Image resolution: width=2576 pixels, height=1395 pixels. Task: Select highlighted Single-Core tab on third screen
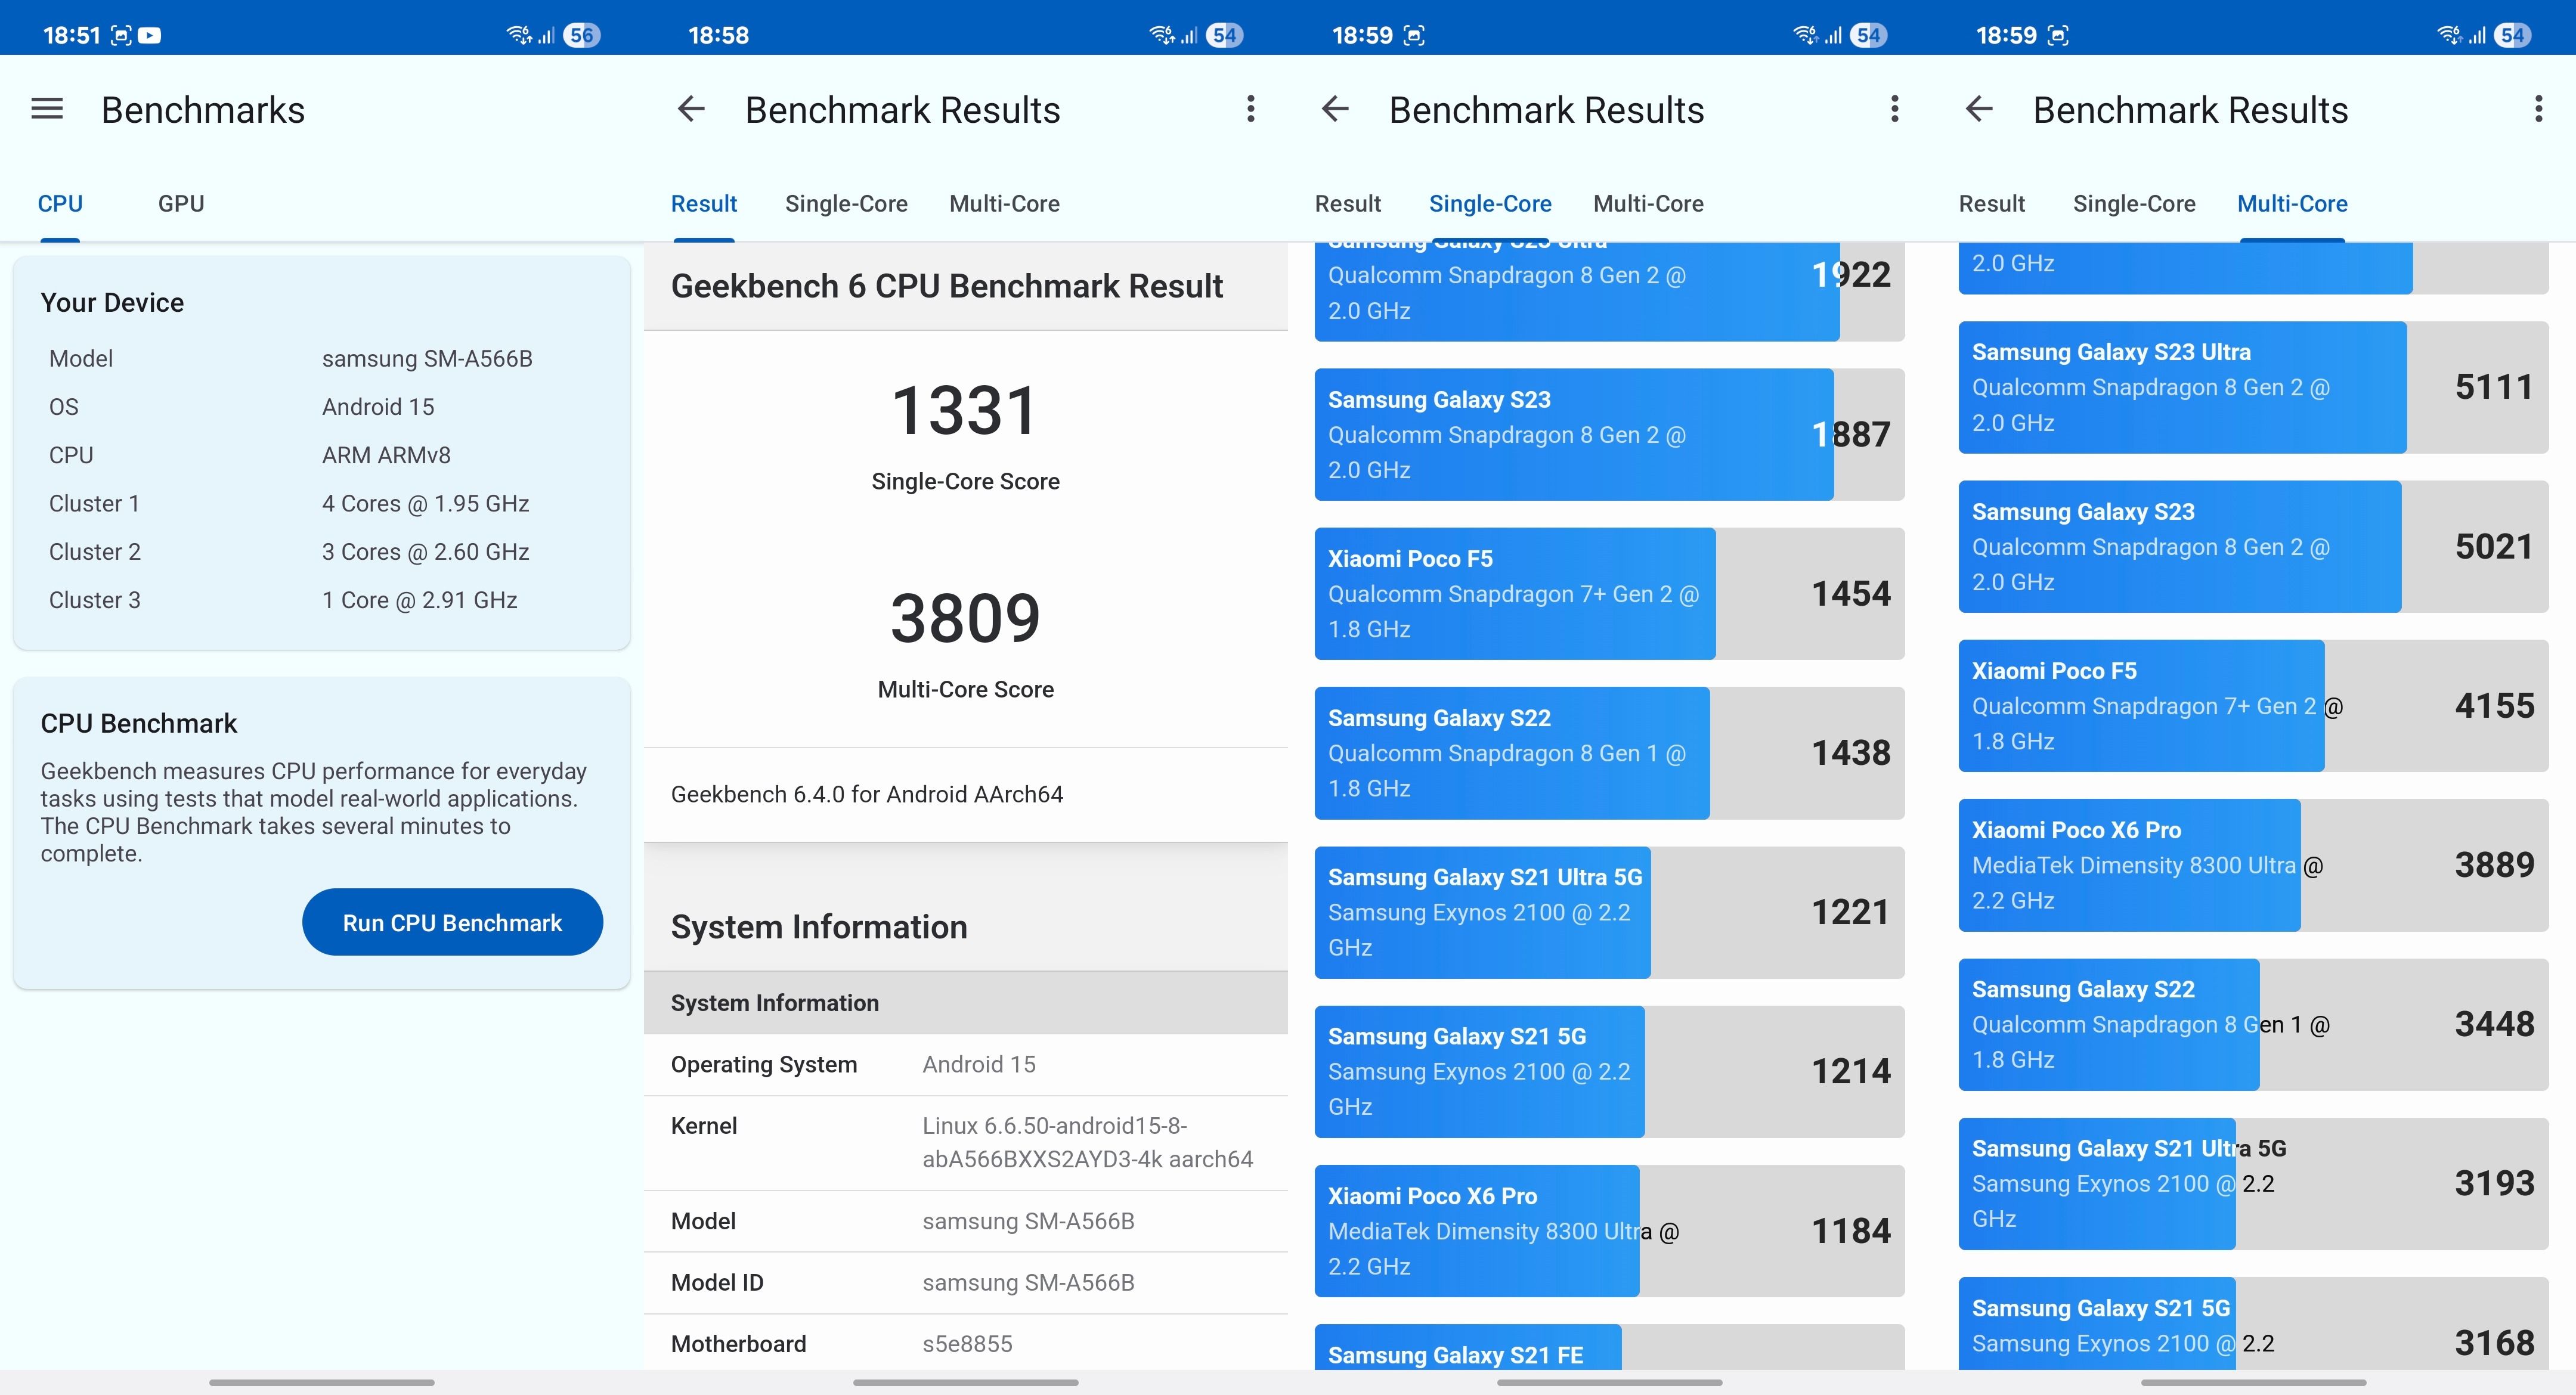coord(1490,204)
